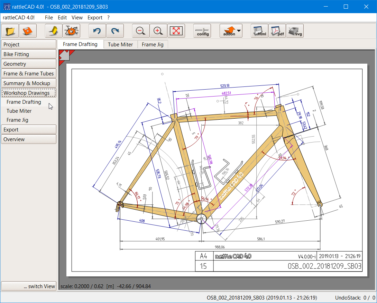The image size is (377, 303).
Task: Open the Bike Fitting section
Action: 29,54
